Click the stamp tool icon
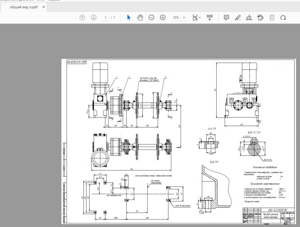This screenshot has height=227, width=300. pos(260,18)
